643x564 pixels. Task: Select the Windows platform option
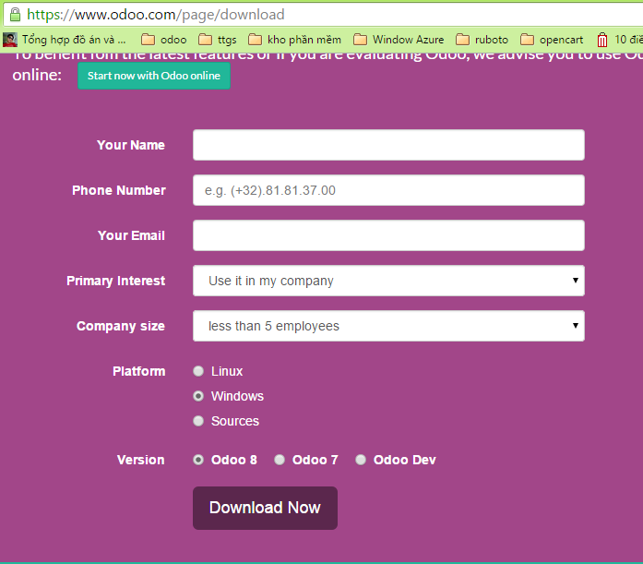(x=198, y=396)
